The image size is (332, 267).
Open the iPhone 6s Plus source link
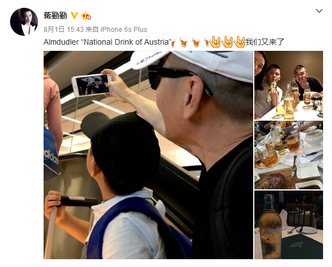124,30
